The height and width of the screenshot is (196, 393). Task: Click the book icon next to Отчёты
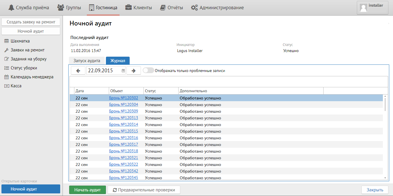coord(163,8)
